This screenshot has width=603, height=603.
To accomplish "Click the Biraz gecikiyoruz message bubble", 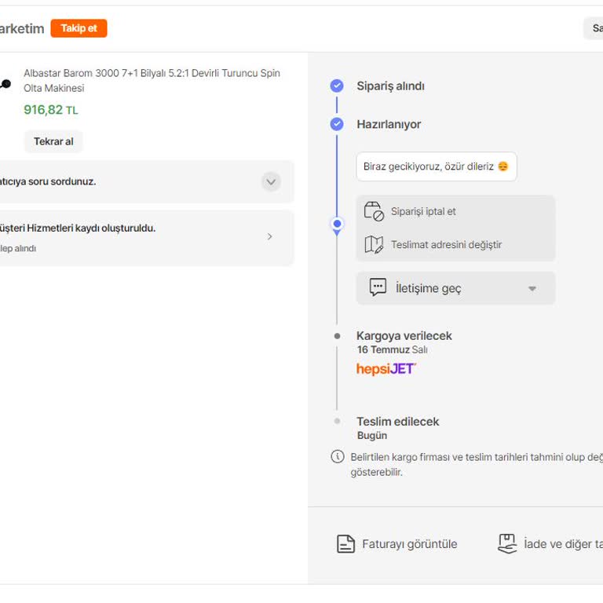I will [x=437, y=166].
